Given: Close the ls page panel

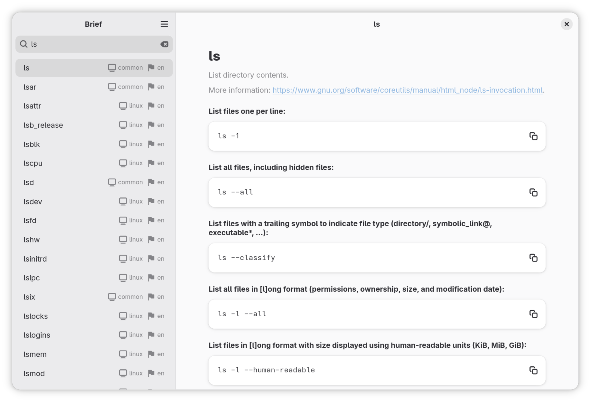Looking at the screenshot, I should 566,24.
